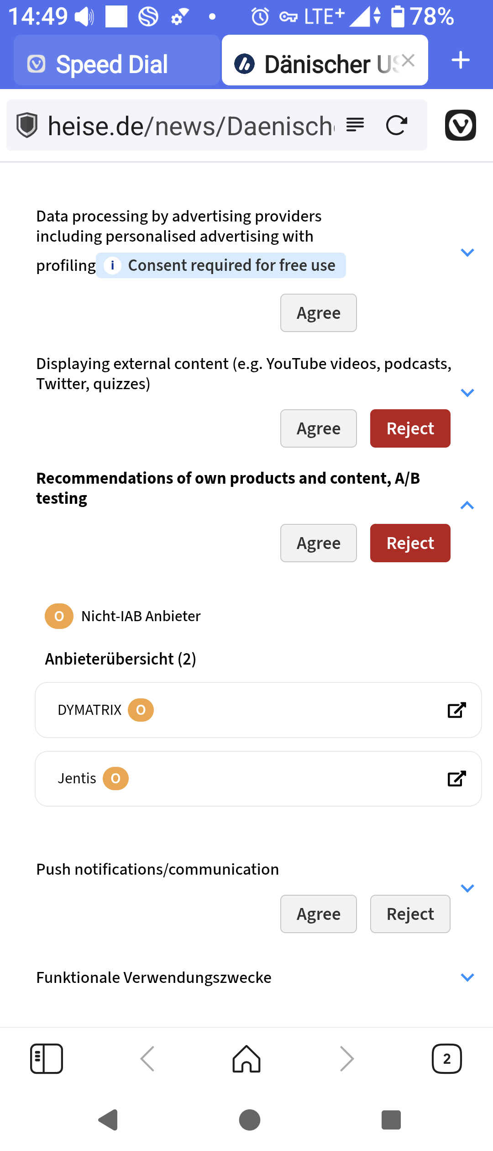Agree to advertising providers data processing
The image size is (493, 1151).
coord(318,313)
